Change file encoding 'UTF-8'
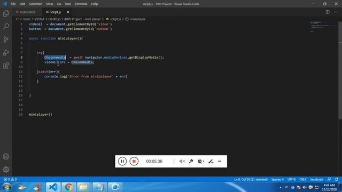 [x=292, y=179]
